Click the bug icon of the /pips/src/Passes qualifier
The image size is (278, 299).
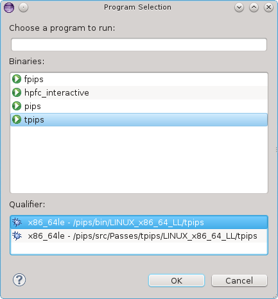pyautogui.click(x=17, y=236)
